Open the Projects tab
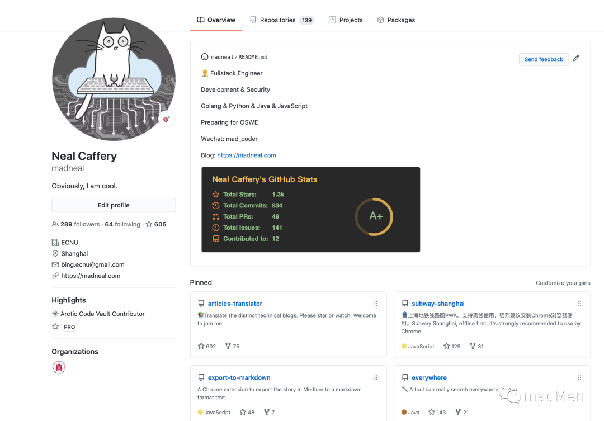Viewport: 604px width, 421px height. point(346,20)
